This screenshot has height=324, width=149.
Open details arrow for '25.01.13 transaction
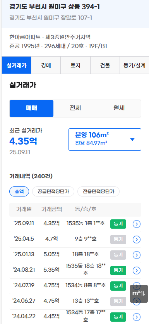136,255
